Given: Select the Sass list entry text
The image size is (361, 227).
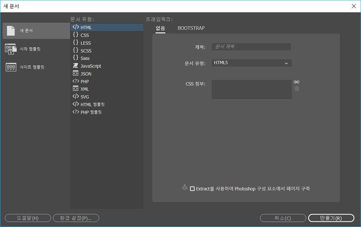Looking at the screenshot, I should point(85,58).
